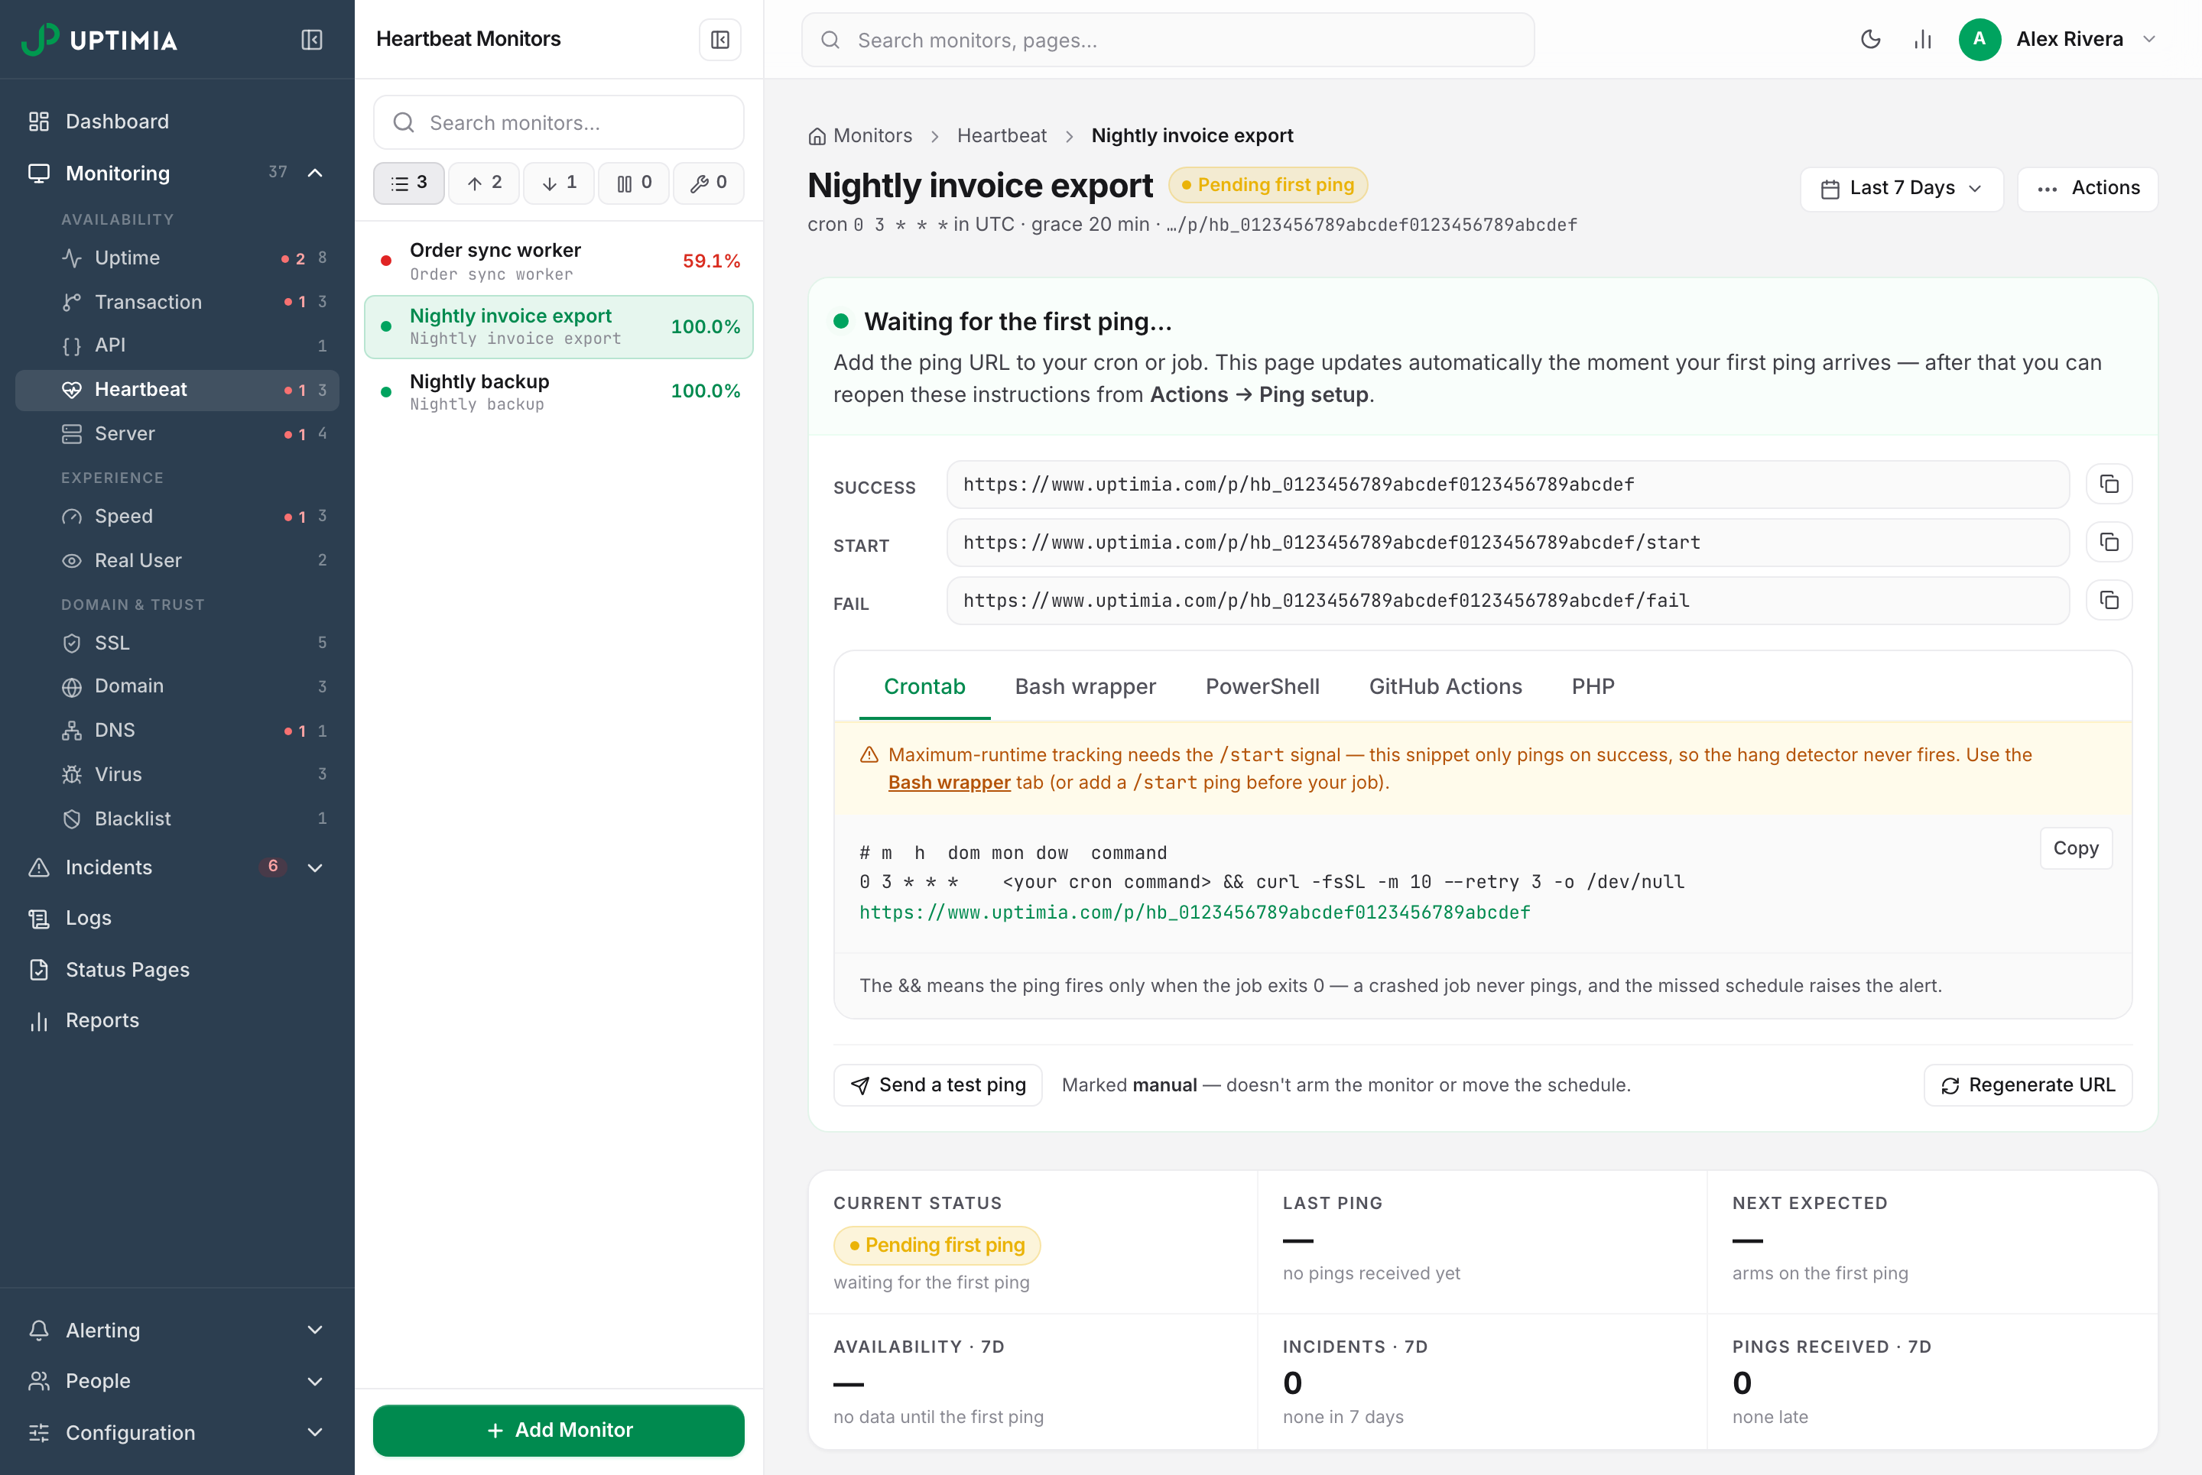Open DNS monitors
Screen dimensions: 2202x1475
pos(177,731)
